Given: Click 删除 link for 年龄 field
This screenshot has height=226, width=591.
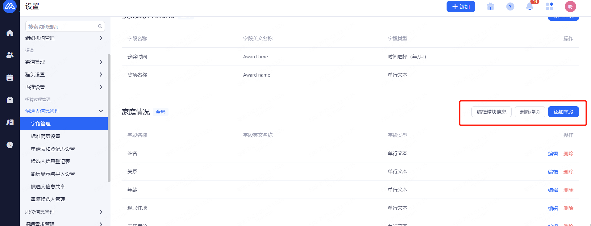Looking at the screenshot, I should (x=568, y=190).
